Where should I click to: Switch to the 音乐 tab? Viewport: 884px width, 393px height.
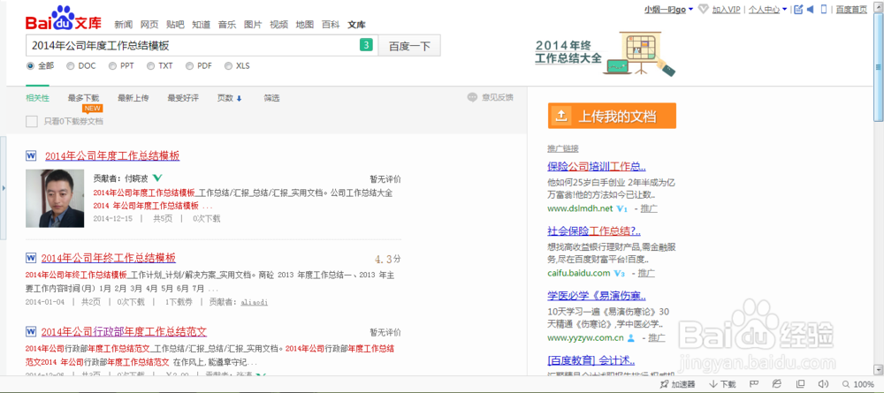pyautogui.click(x=227, y=24)
